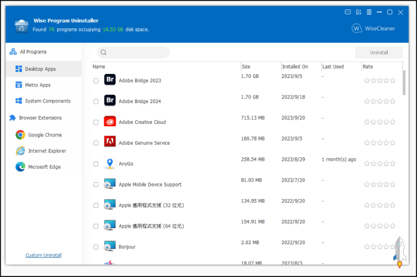The height and width of the screenshot is (277, 417).
Task: Open the Custom Uninstall link
Action: click(43, 255)
